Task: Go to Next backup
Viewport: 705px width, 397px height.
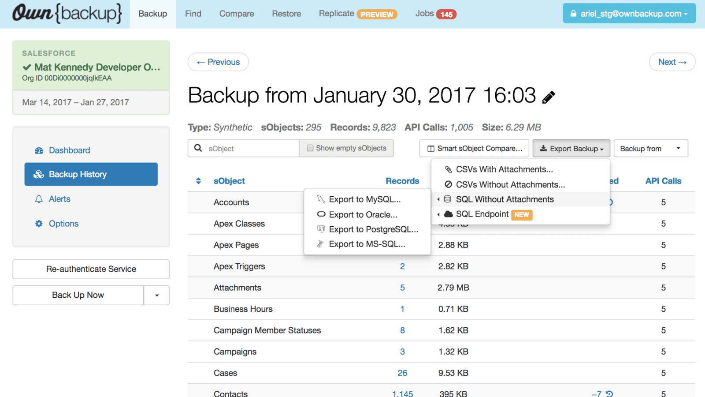Action: pos(672,62)
